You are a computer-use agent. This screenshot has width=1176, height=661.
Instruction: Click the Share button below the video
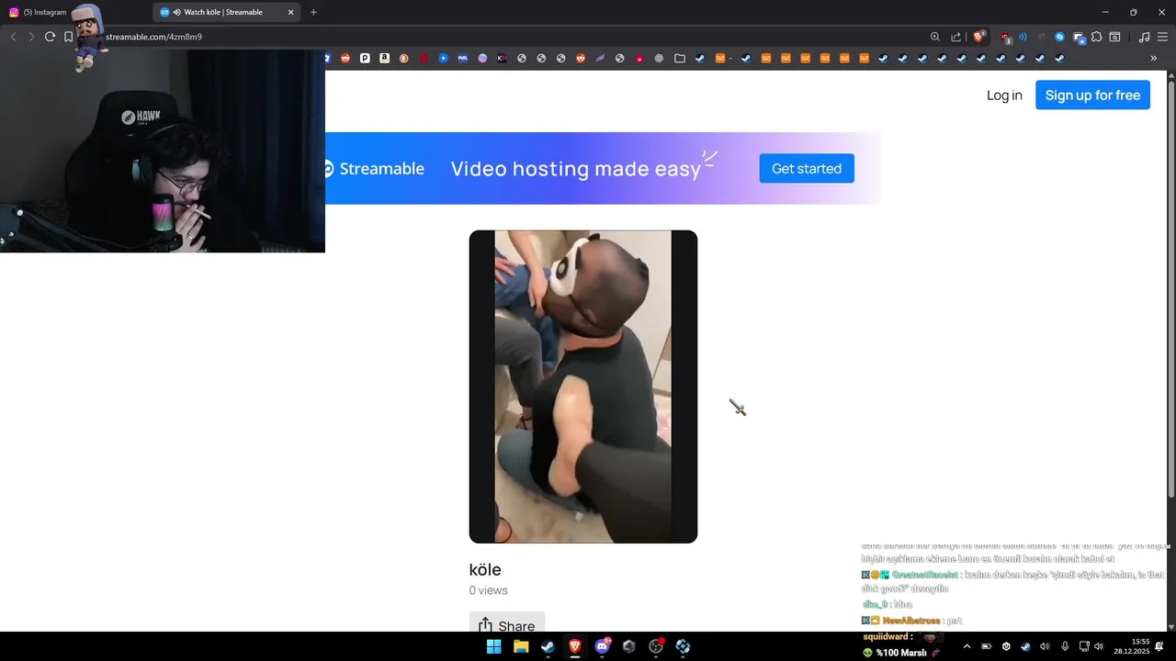507,624
